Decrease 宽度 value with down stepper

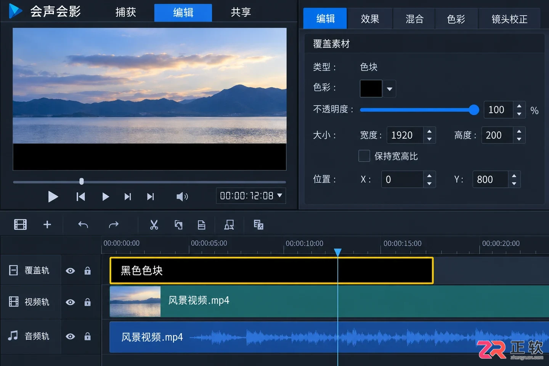pos(429,139)
